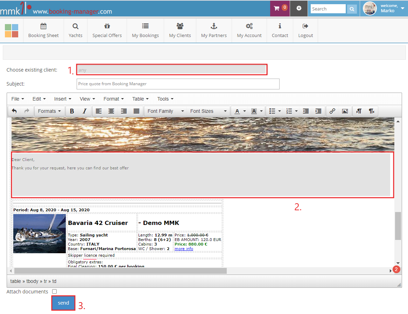
Task: Click the top bar Search field
Action: coord(328,9)
